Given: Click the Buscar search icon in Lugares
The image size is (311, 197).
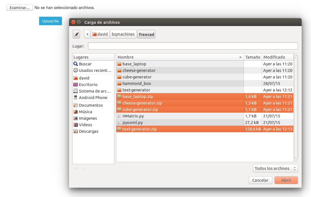Looking at the screenshot, I should tap(76, 64).
